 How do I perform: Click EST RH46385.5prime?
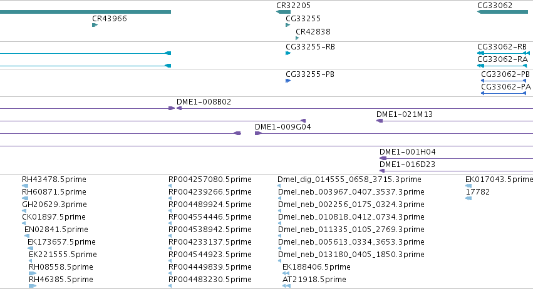coord(61,280)
